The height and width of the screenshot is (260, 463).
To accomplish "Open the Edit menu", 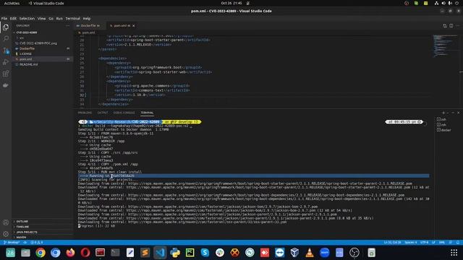I will tap(13, 18).
